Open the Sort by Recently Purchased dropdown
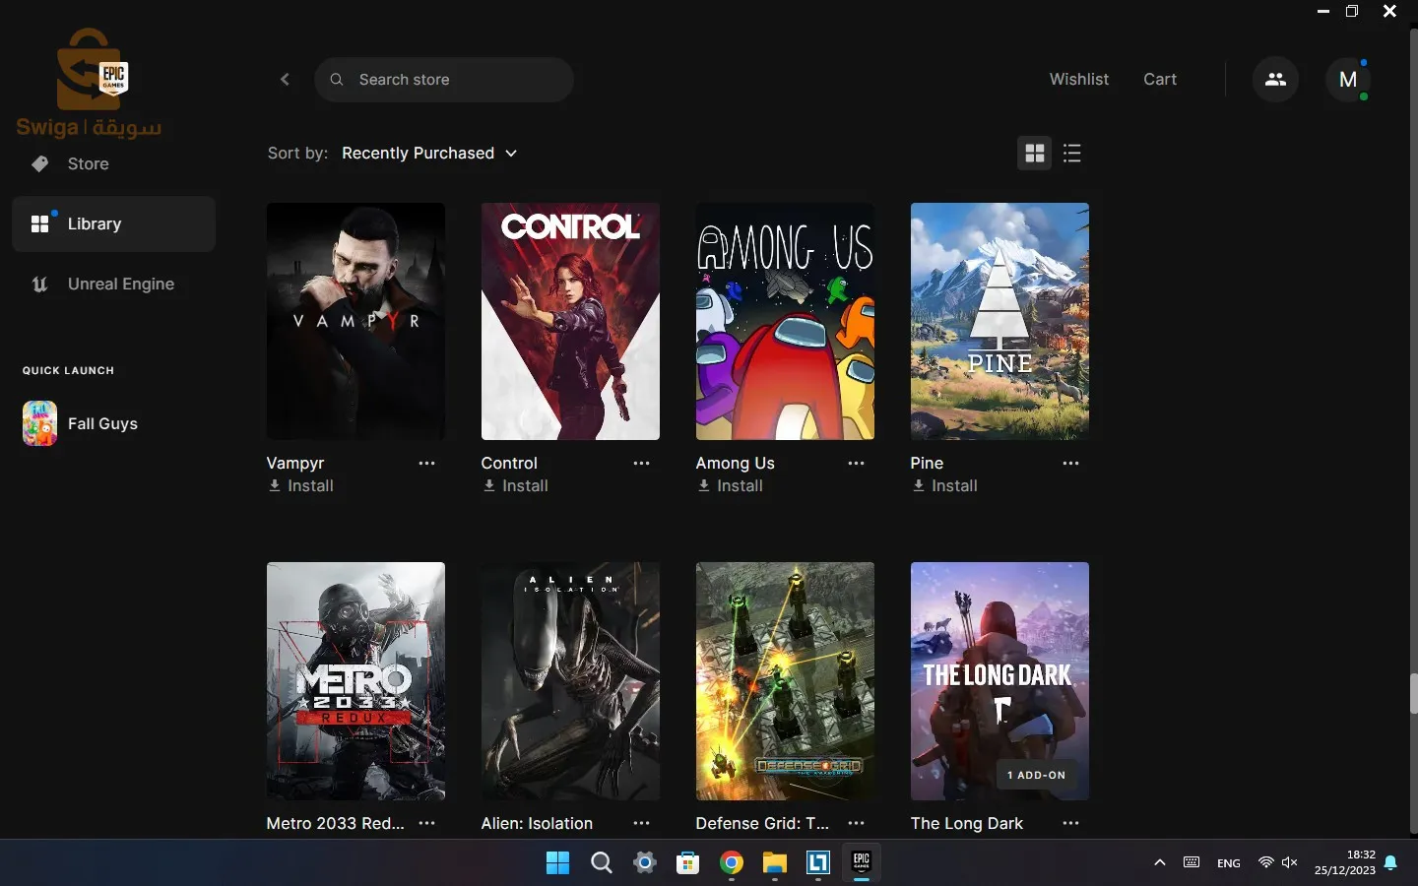 (x=430, y=154)
